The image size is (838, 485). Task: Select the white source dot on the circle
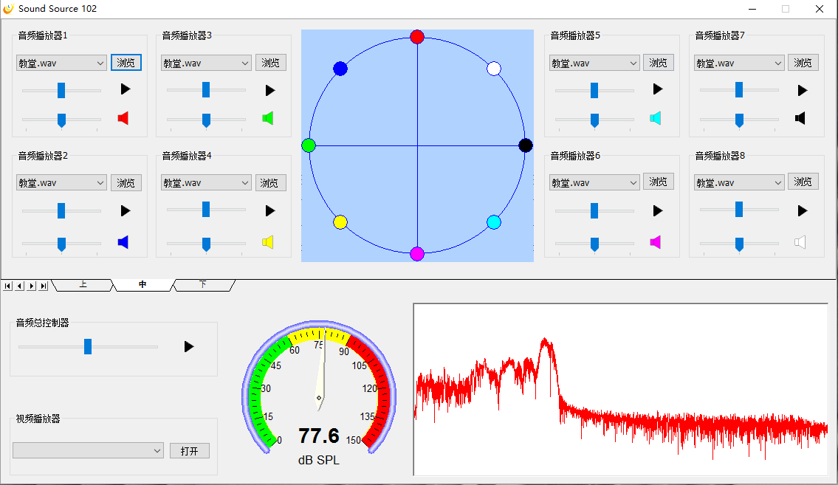[494, 69]
